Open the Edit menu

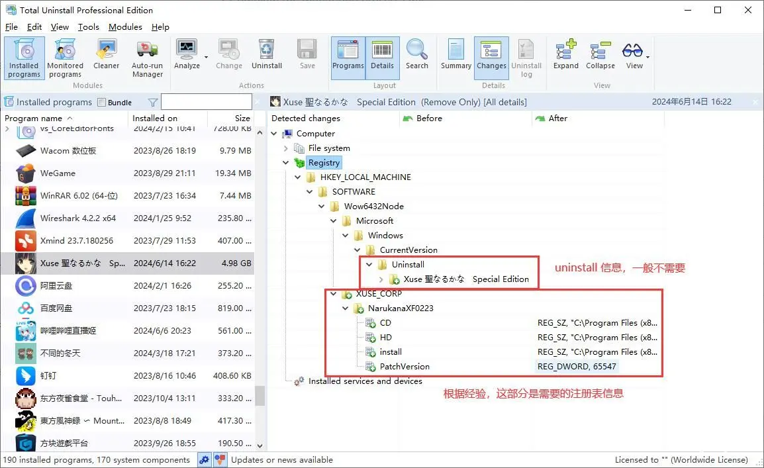pyautogui.click(x=34, y=26)
